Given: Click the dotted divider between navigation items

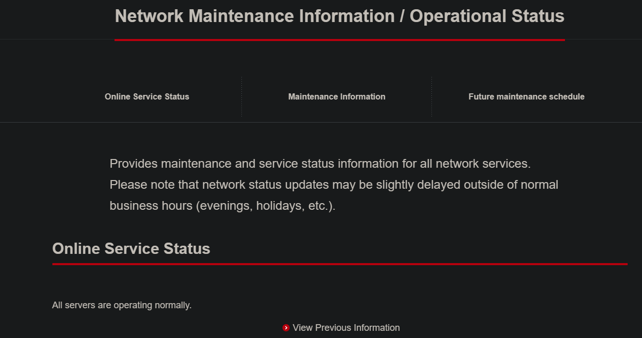Looking at the screenshot, I should 241,96.
